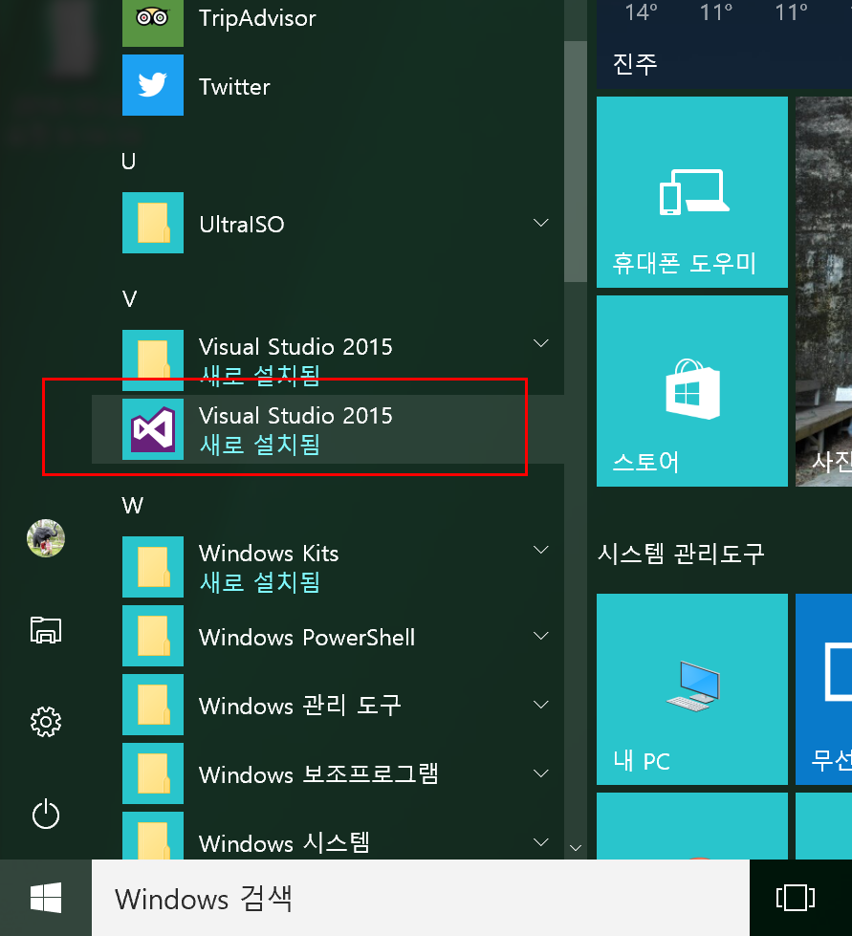Image resolution: width=852 pixels, height=936 pixels.
Task: Open Task View on the taskbar
Action: click(x=796, y=897)
